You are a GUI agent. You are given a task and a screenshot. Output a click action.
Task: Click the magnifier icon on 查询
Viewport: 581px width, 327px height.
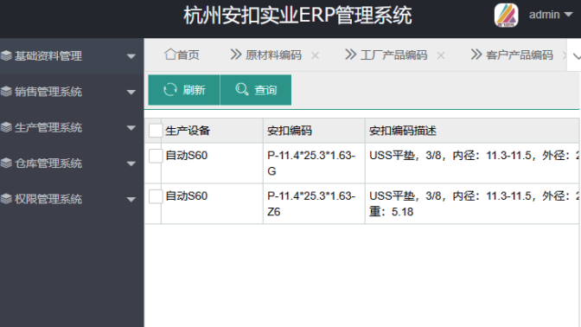[x=242, y=89]
